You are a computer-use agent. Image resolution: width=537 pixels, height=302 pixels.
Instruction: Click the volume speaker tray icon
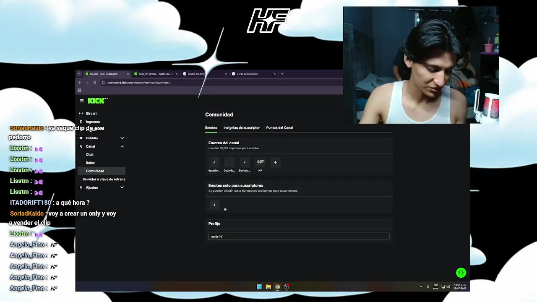(448, 287)
